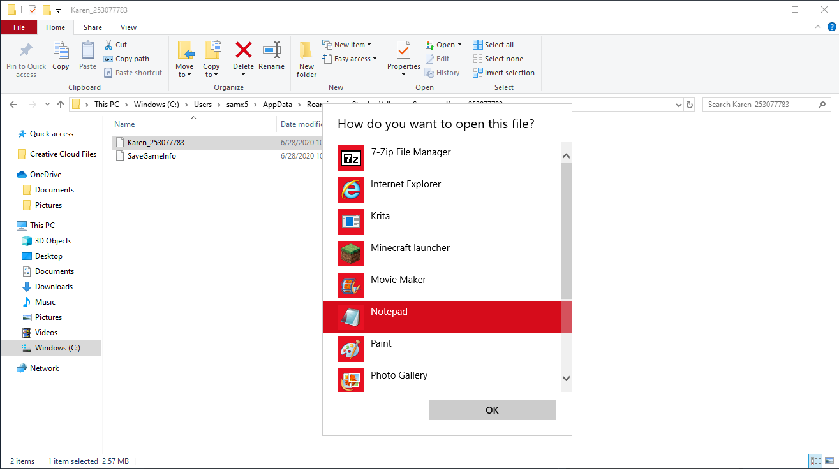Switch to the View ribbon tab
Image resolution: width=839 pixels, height=469 pixels.
(x=128, y=27)
